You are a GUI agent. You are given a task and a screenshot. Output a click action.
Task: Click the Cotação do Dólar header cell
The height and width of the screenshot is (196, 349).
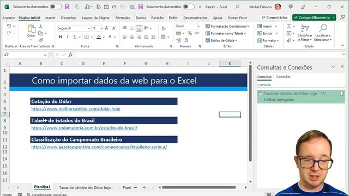pos(104,101)
